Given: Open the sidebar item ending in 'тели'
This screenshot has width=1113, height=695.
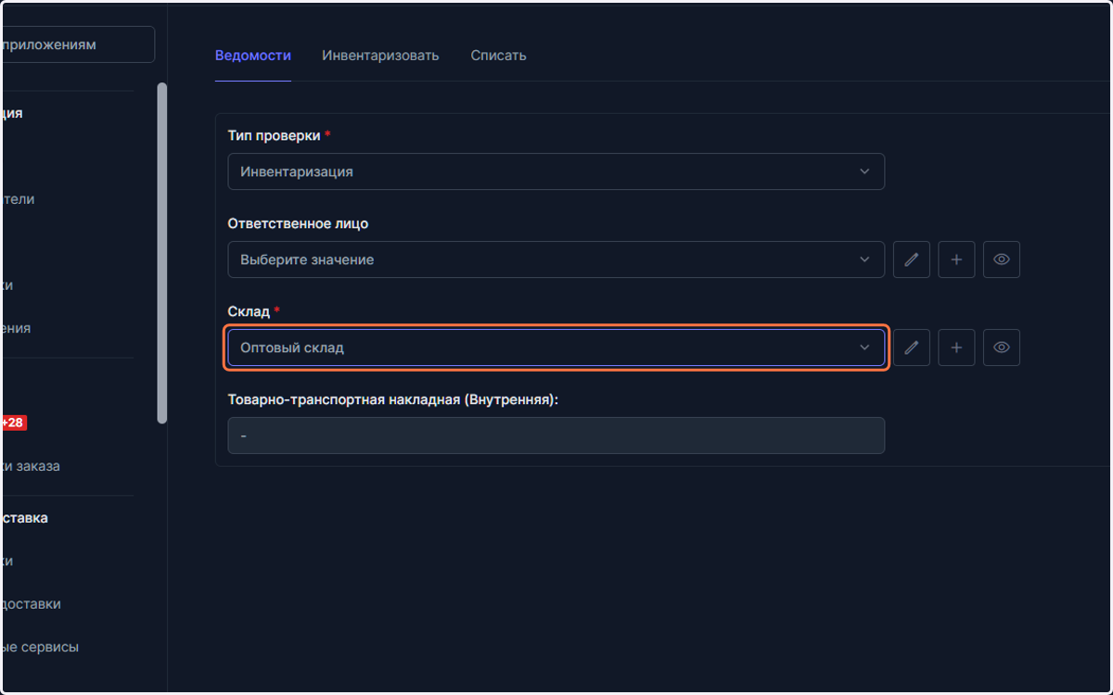Looking at the screenshot, I should click(18, 199).
